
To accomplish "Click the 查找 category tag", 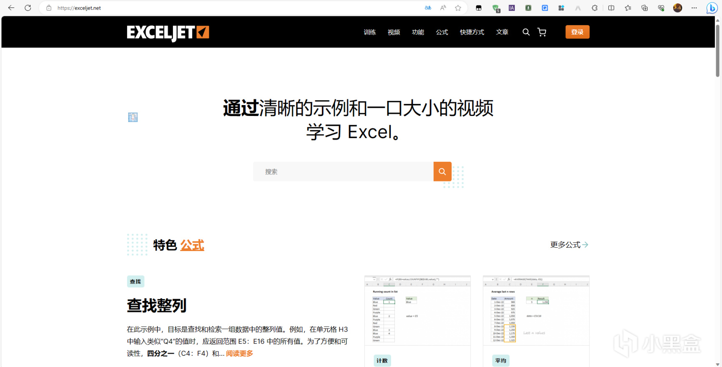I will 135,282.
